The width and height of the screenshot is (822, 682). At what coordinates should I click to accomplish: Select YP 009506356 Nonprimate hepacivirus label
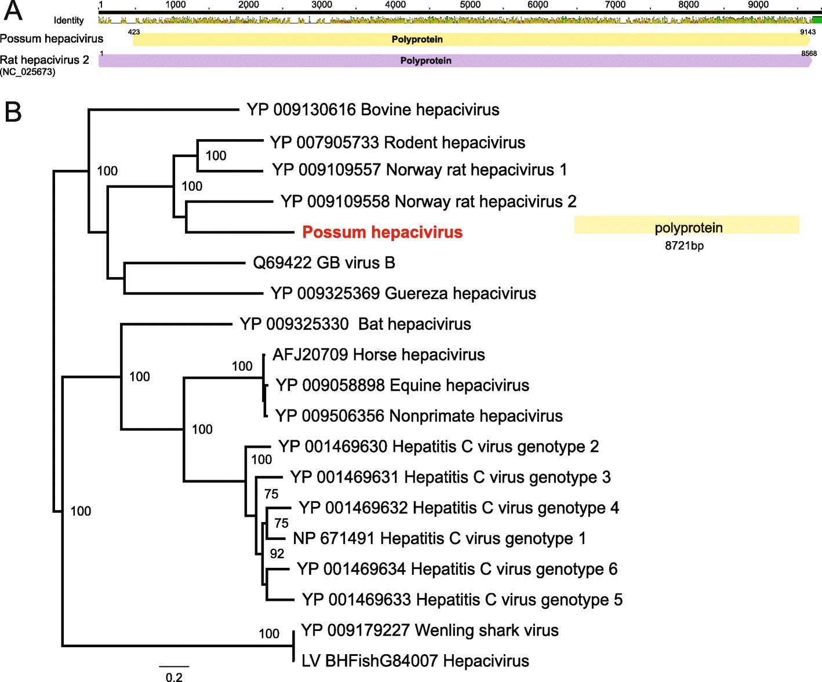click(419, 416)
